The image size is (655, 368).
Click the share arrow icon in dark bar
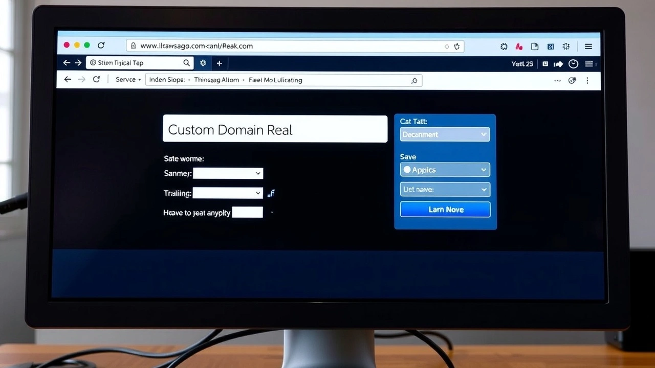558,64
